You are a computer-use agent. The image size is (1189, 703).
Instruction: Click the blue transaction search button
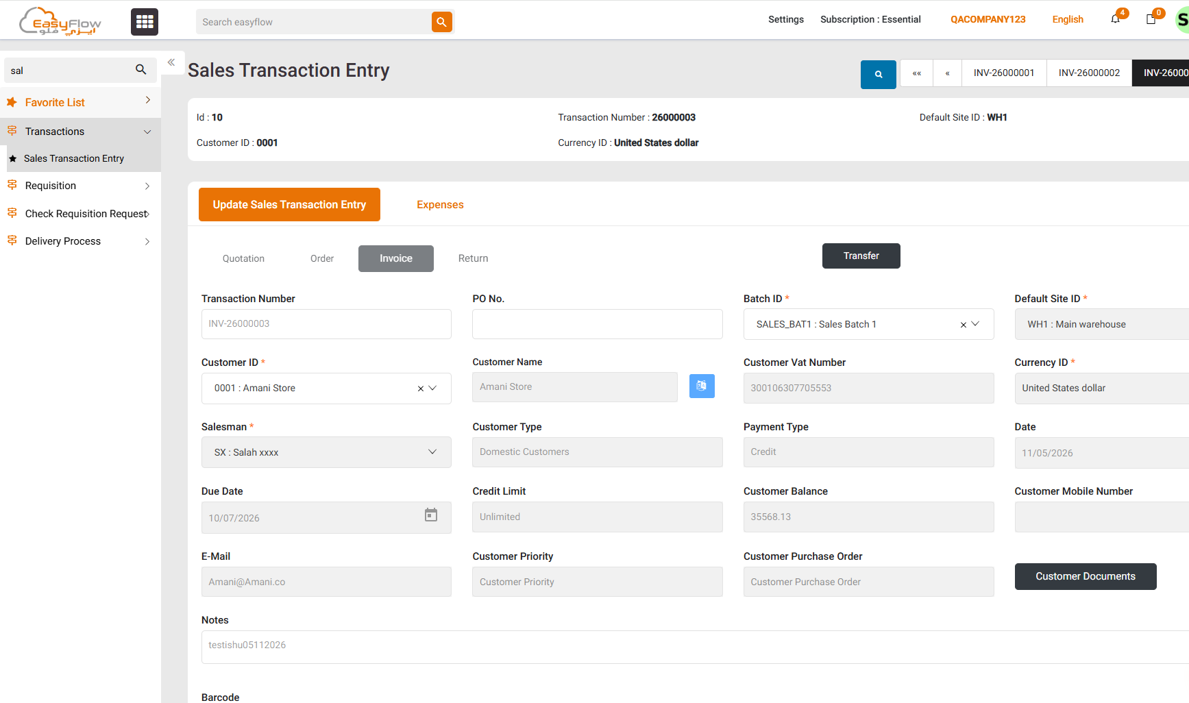[879, 74]
